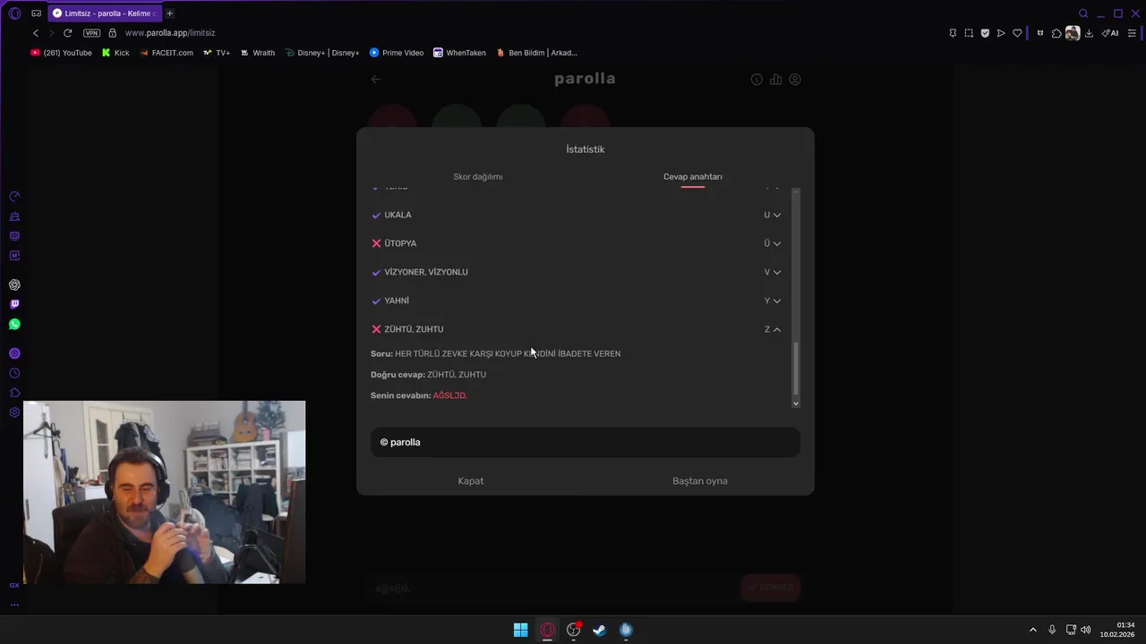Expand the ÜTOPYA answer row chevron
This screenshot has height=644, width=1146.
(776, 243)
